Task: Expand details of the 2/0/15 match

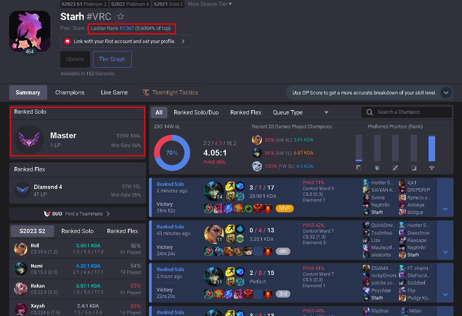Action: coord(445,294)
